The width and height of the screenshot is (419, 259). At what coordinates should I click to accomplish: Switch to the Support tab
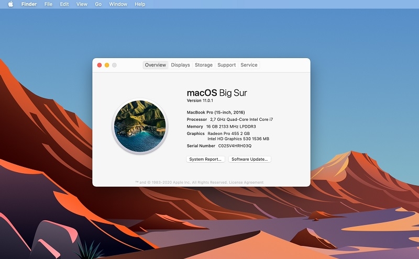pos(227,65)
